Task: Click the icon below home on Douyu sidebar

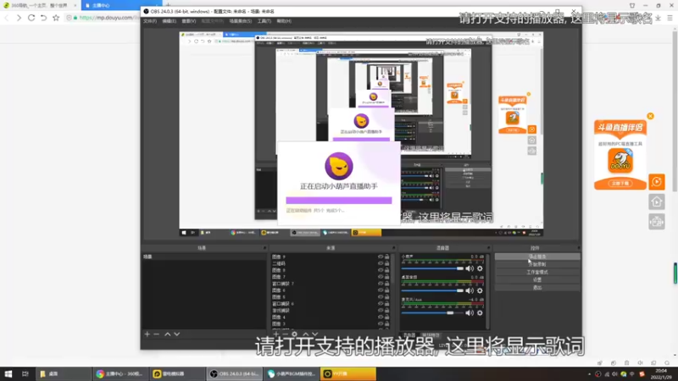Action: tap(656, 222)
